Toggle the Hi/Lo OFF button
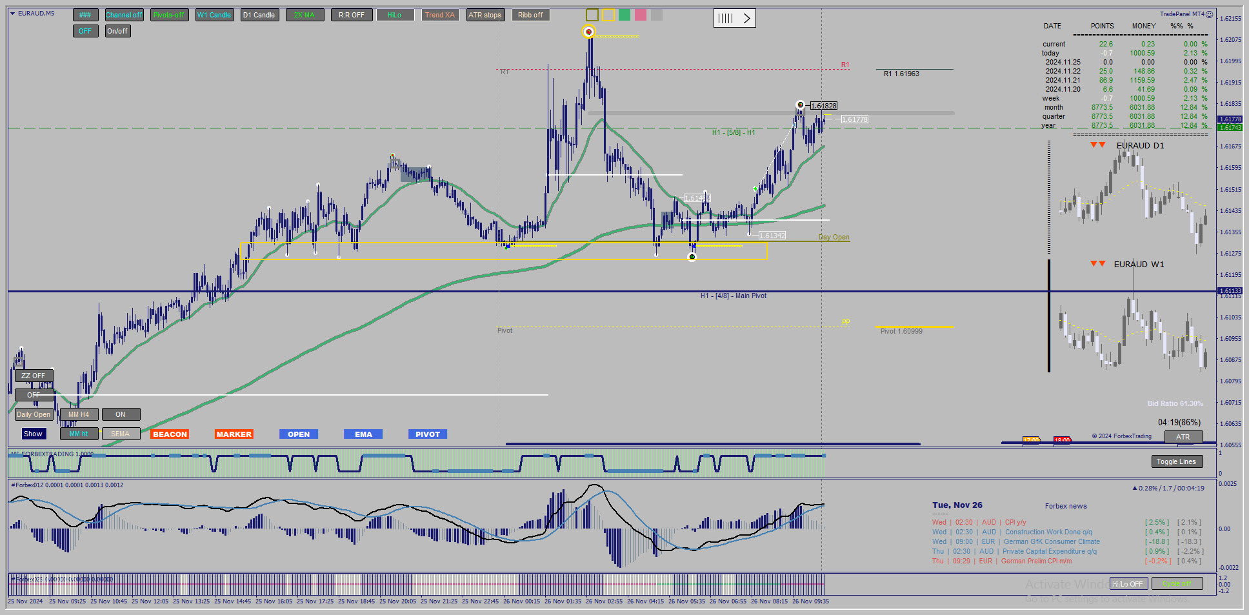The image size is (1249, 615). (1128, 584)
